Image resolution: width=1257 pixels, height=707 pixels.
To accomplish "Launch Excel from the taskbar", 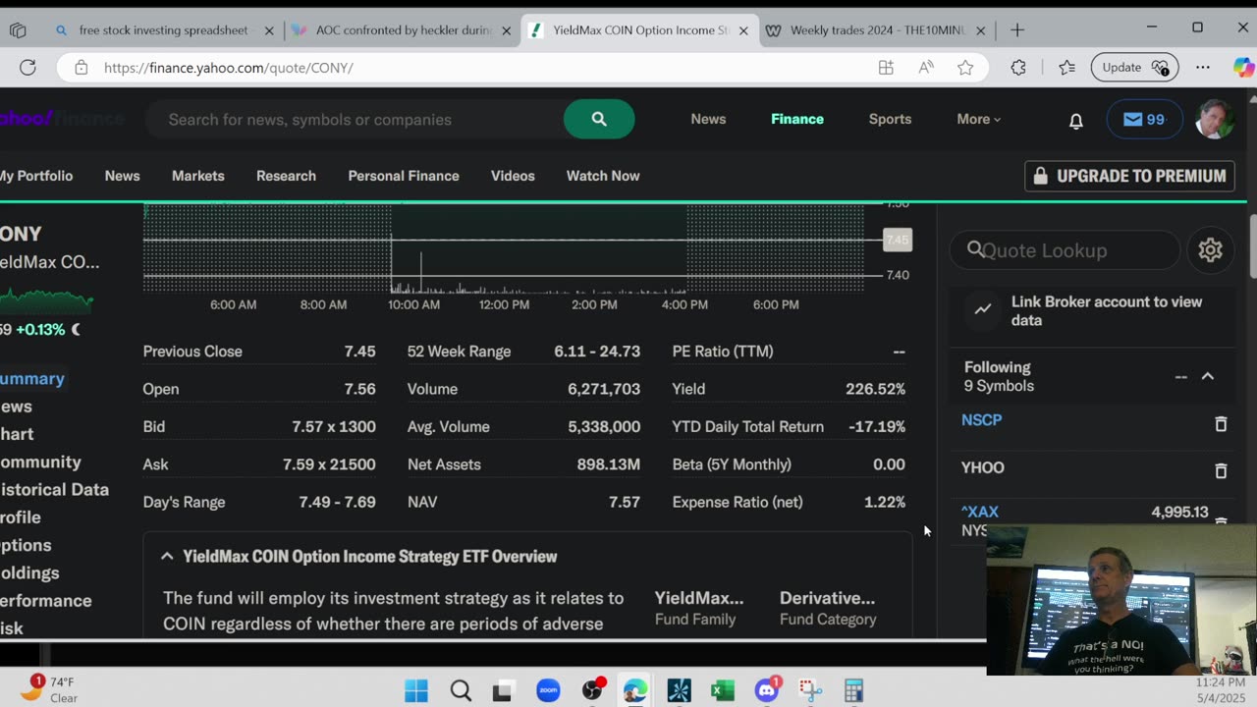I will point(723,690).
